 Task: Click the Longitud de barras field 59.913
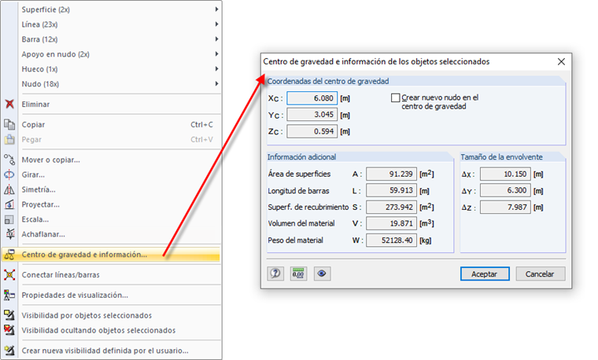(391, 190)
